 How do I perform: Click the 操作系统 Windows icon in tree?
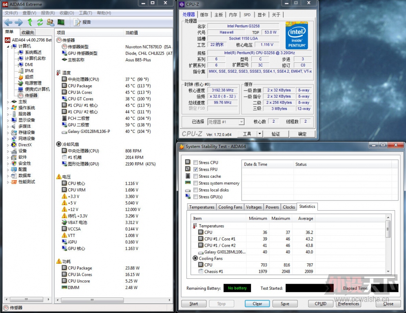tap(14, 108)
